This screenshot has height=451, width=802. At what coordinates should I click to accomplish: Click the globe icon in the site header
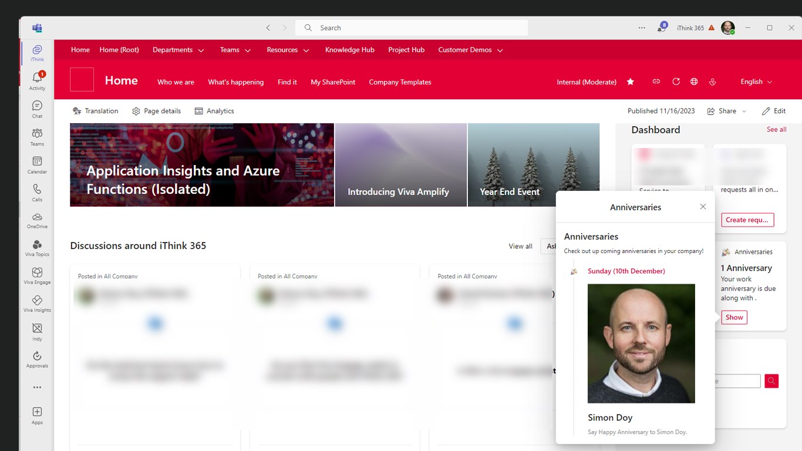coord(694,82)
